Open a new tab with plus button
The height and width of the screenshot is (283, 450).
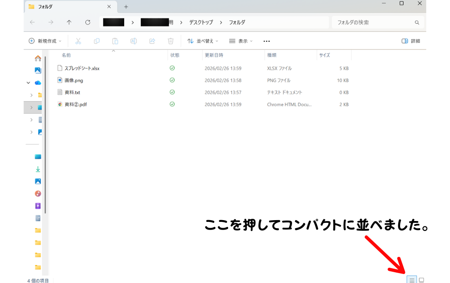[126, 7]
